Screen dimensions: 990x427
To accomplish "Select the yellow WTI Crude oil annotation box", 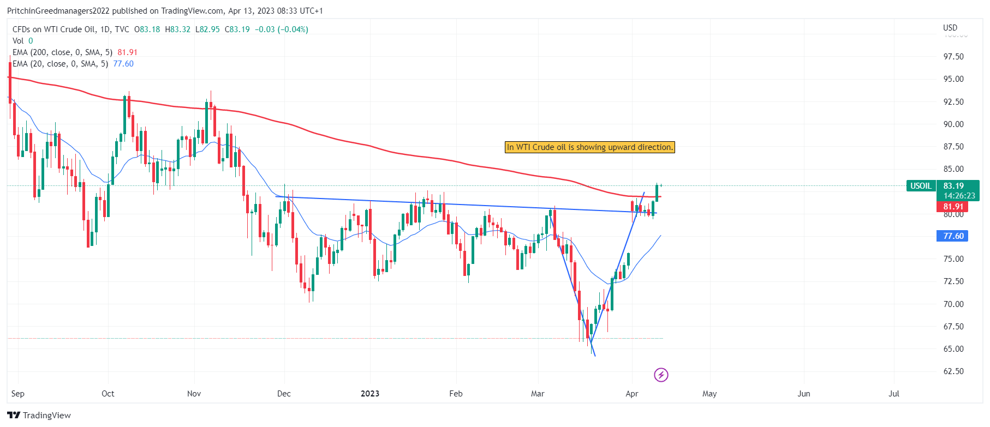I will tap(589, 147).
